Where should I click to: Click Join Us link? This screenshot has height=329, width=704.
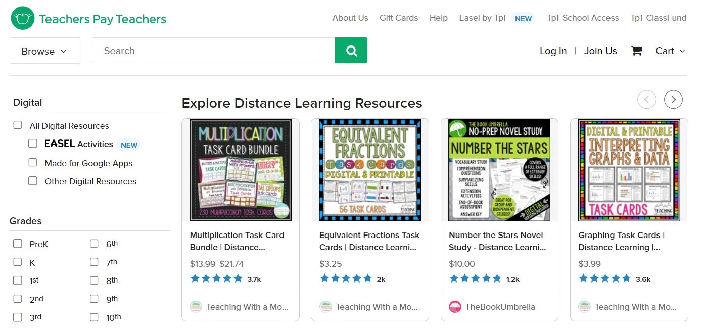pyautogui.click(x=600, y=51)
